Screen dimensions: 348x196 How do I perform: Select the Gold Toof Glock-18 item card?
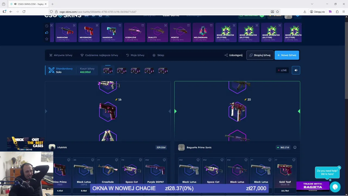pos(285,176)
